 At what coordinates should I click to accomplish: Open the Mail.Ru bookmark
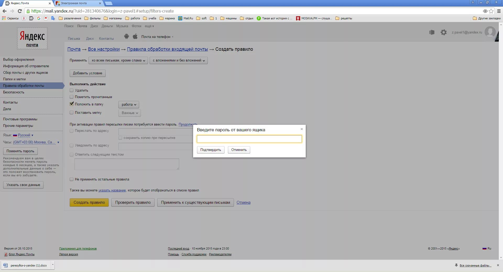coord(186,18)
